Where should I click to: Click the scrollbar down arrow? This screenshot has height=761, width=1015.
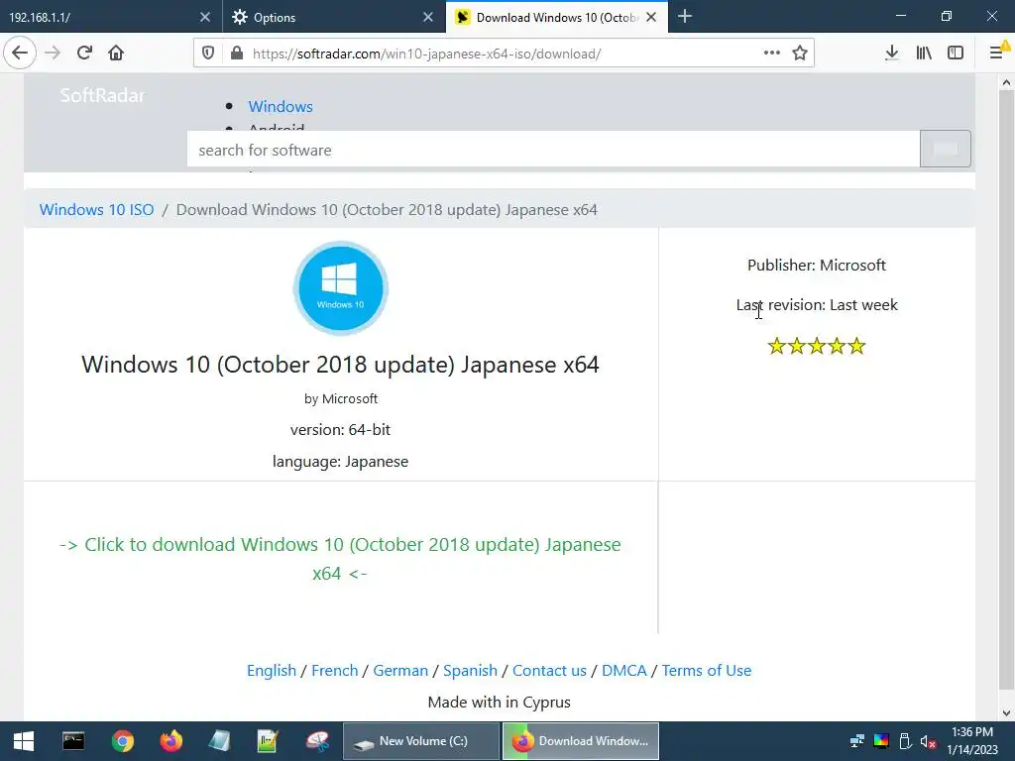coord(1006,713)
